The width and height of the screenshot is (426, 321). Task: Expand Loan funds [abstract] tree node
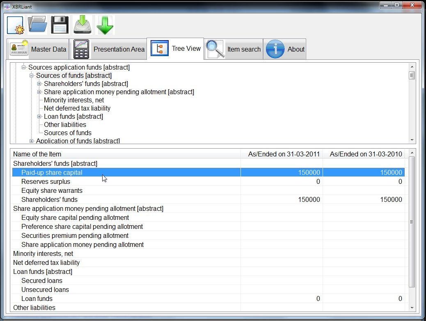tap(39, 117)
